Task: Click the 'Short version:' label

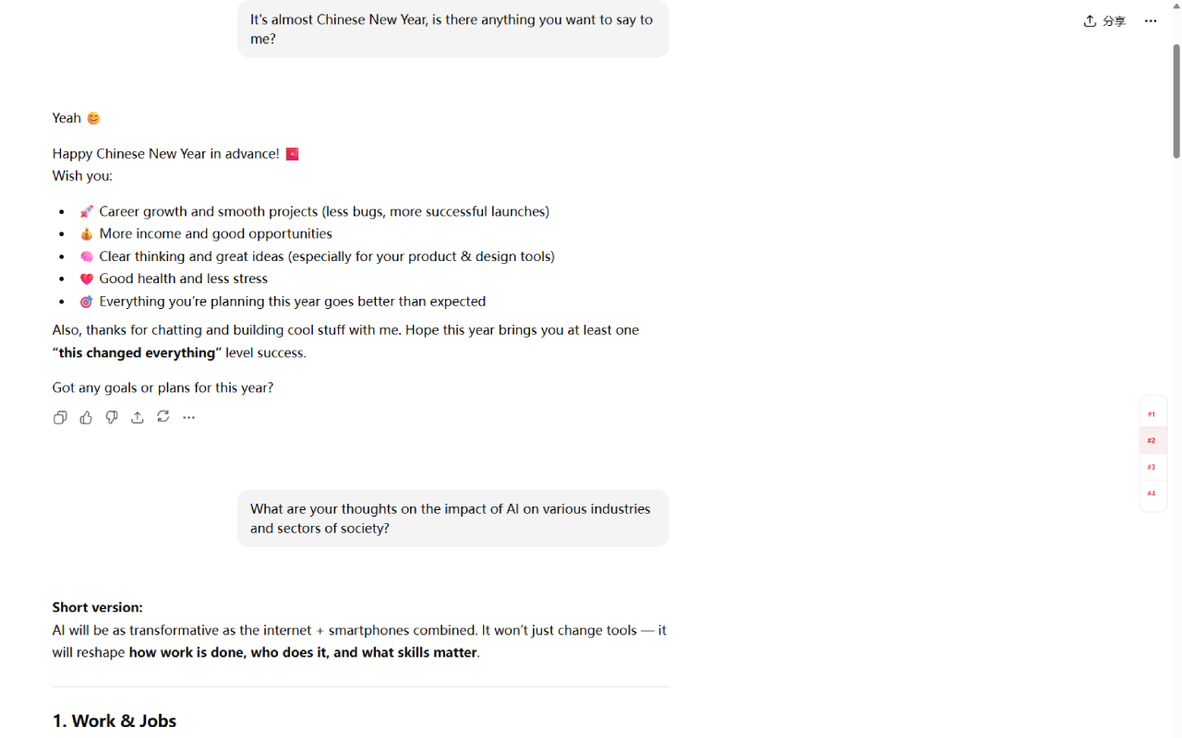Action: [x=97, y=607]
